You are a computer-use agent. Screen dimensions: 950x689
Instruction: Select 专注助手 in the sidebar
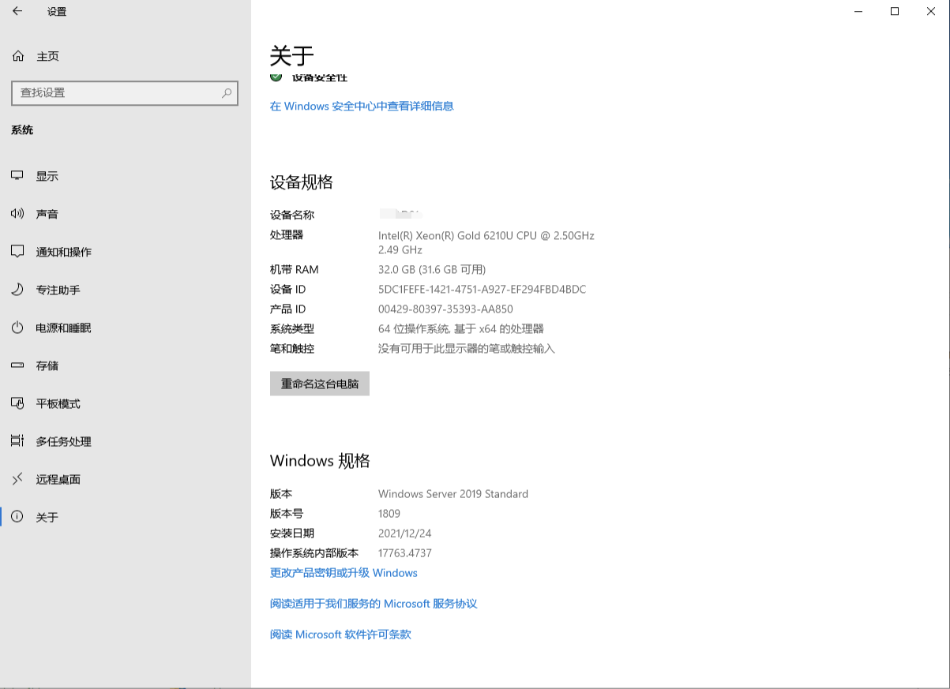tap(126, 290)
